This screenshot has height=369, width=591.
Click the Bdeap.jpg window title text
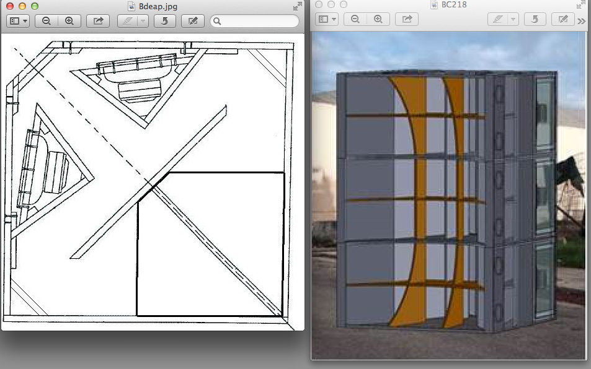pyautogui.click(x=158, y=6)
